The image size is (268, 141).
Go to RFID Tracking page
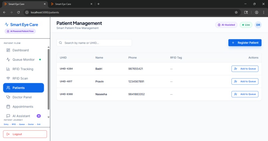[24, 69]
